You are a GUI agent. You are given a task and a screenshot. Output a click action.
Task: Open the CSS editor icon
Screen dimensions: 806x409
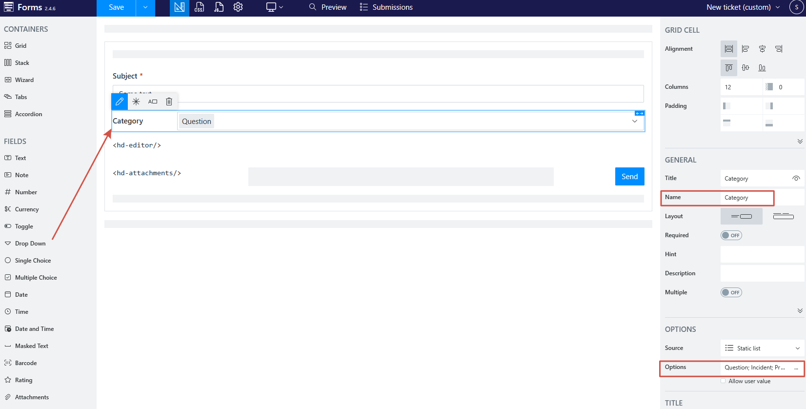click(x=199, y=7)
